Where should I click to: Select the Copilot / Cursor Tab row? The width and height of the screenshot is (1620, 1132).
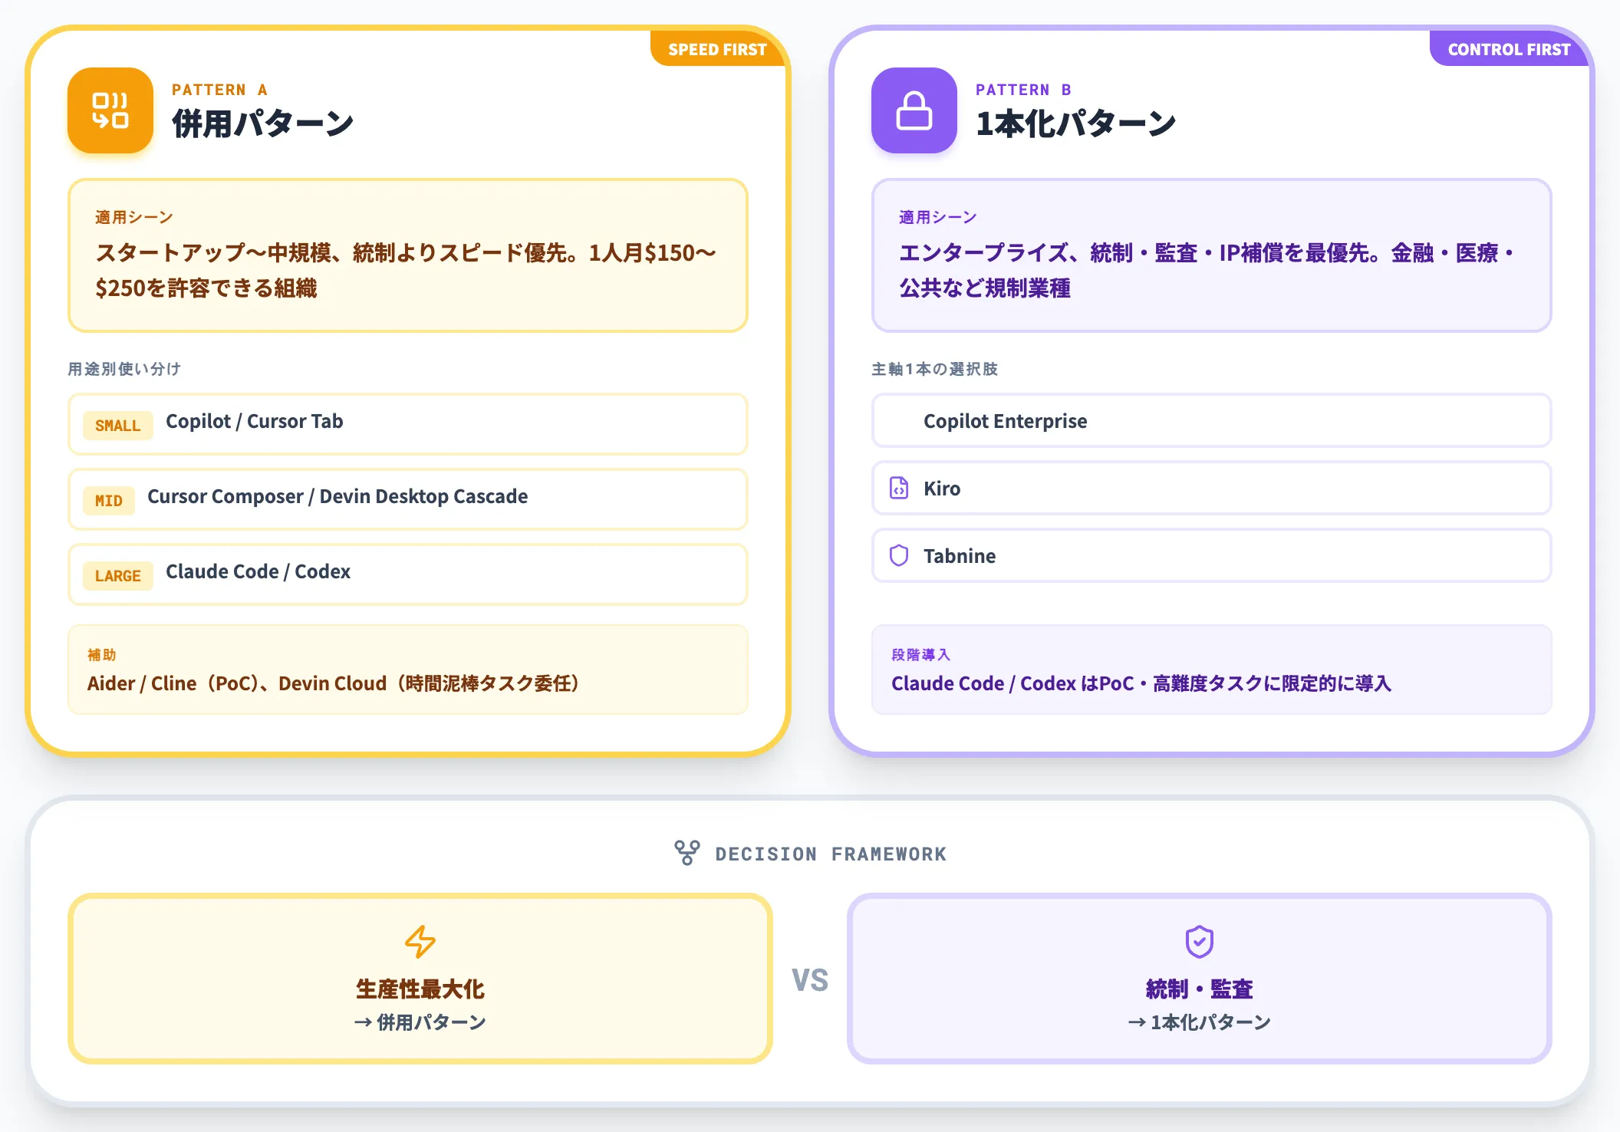(408, 424)
